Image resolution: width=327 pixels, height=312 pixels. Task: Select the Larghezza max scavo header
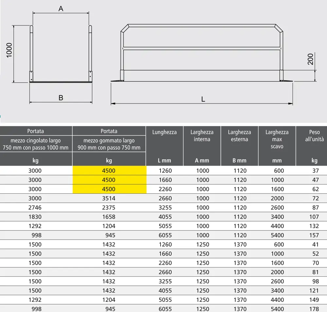277,139
